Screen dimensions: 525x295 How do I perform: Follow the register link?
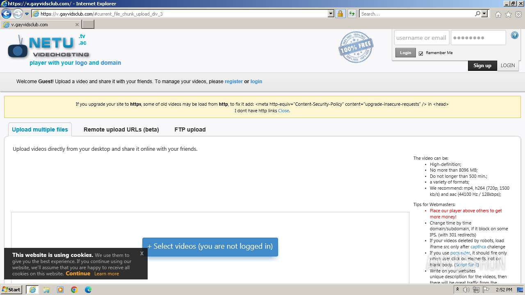pos(234,82)
